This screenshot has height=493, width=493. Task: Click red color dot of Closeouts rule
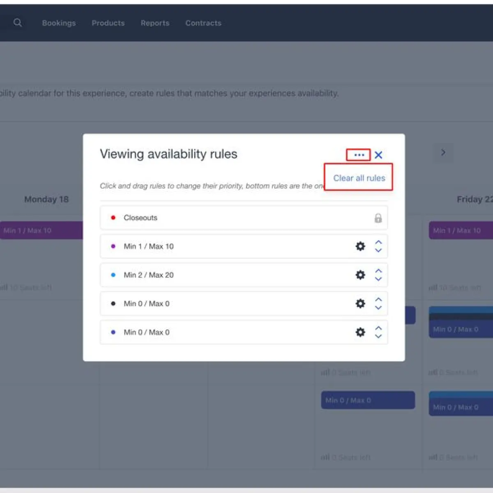point(113,218)
